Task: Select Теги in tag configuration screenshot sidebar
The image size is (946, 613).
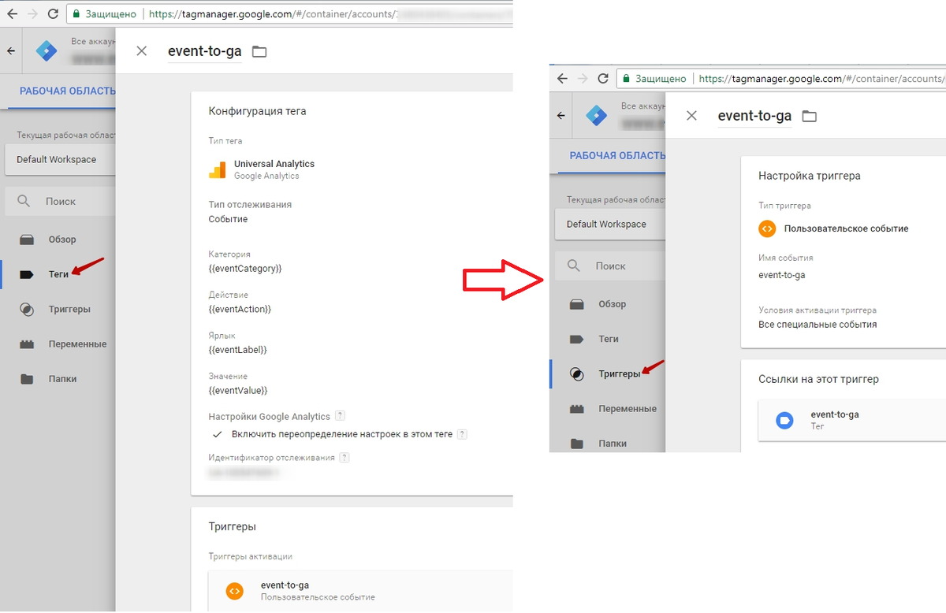Action: tap(58, 274)
